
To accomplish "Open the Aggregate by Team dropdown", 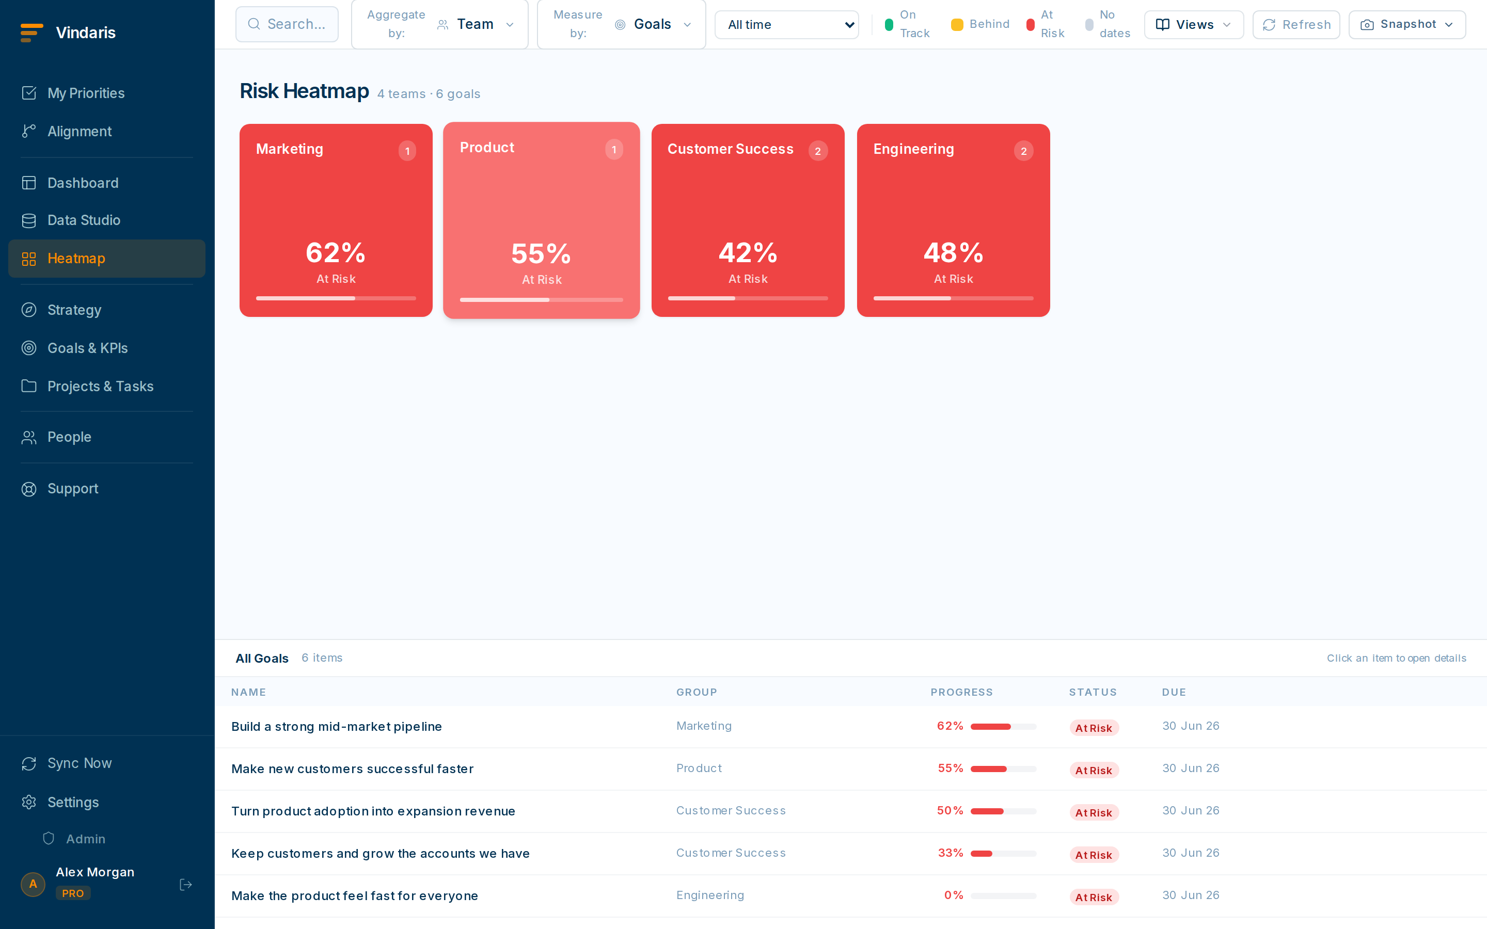I will coord(439,24).
